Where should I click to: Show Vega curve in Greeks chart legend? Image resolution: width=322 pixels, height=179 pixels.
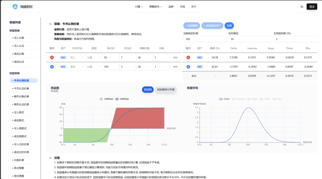252,99
